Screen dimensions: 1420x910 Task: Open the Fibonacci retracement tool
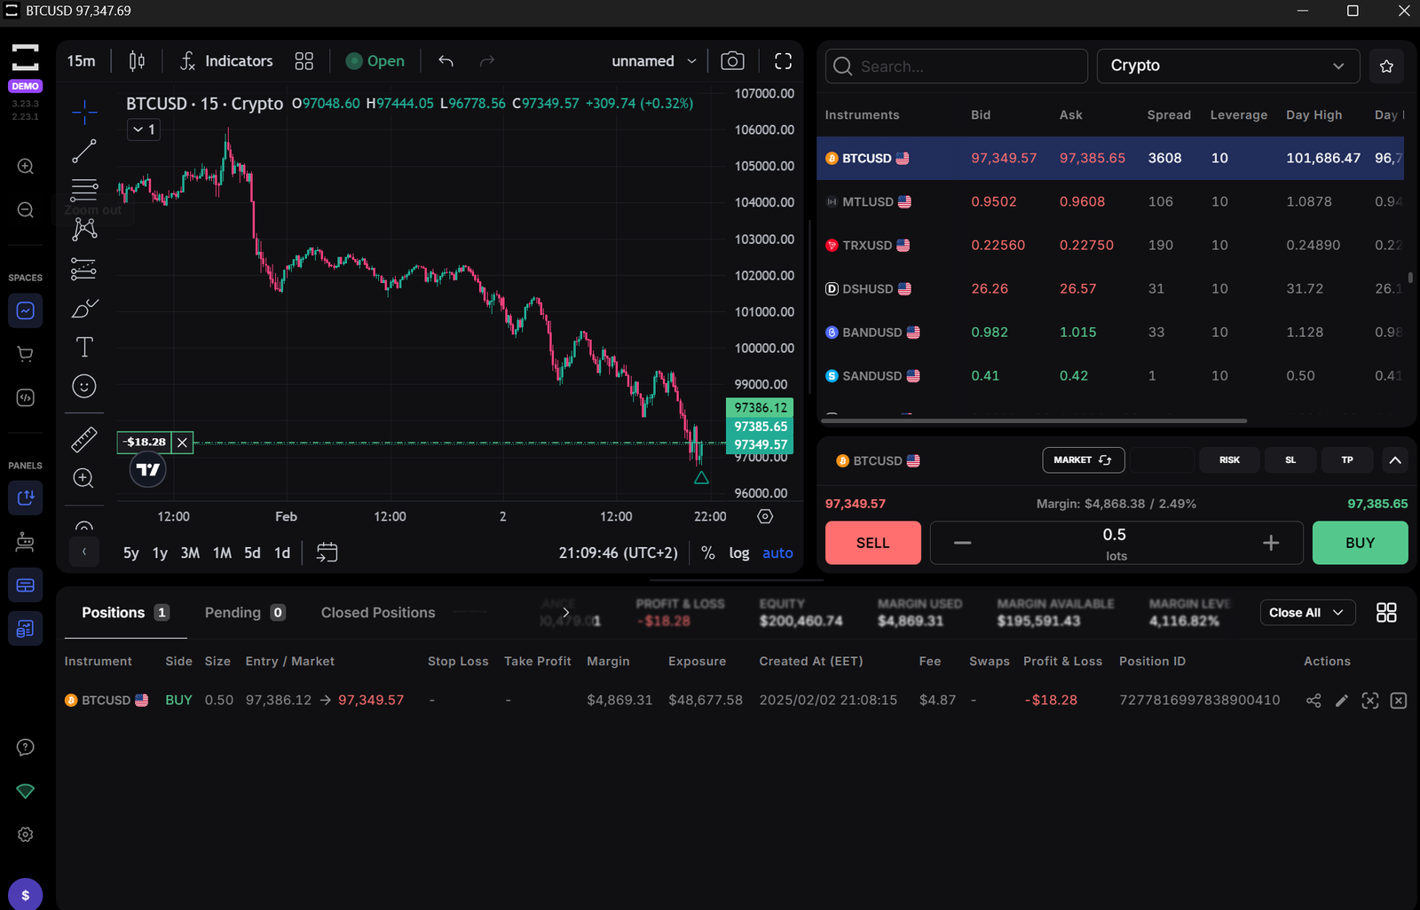coord(84,190)
